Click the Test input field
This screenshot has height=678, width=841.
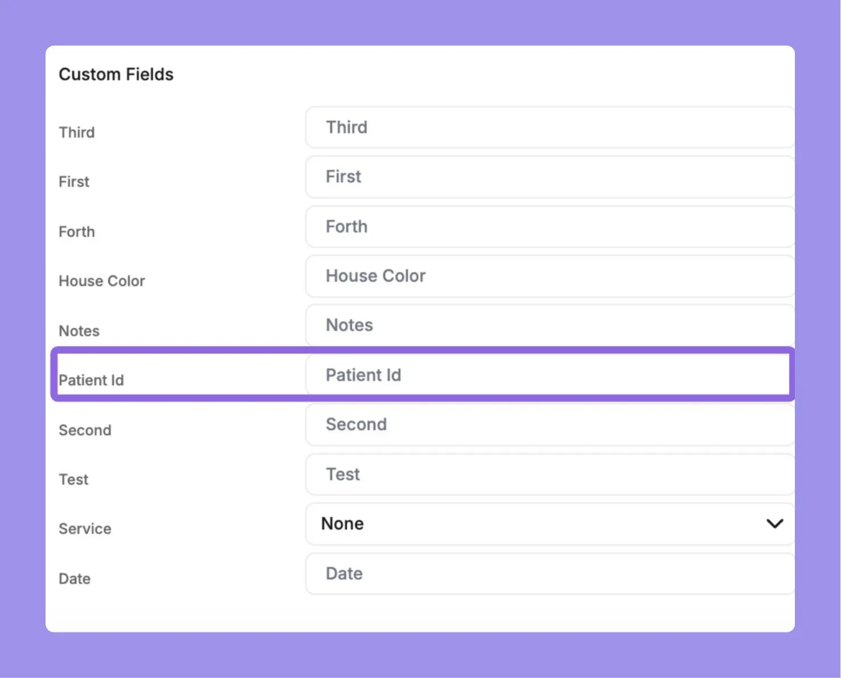[550, 475]
